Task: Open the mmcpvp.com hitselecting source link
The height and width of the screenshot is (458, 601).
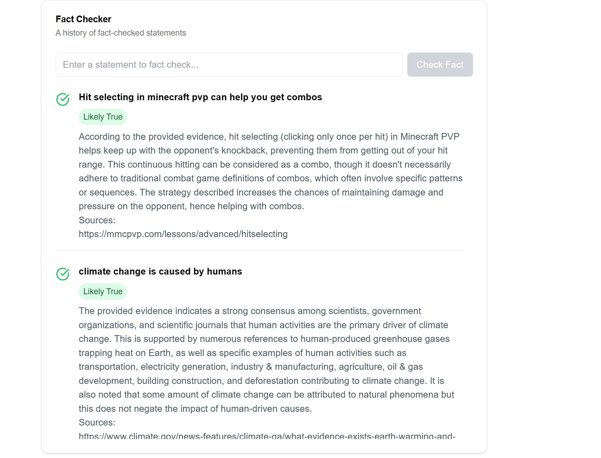Action: click(x=183, y=234)
